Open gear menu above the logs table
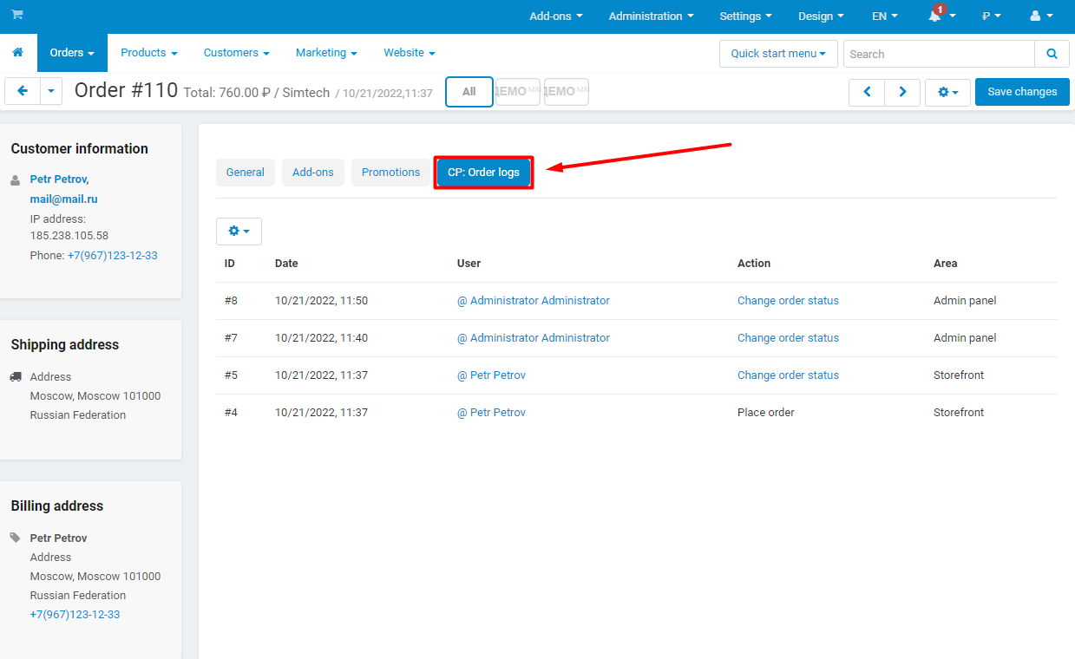 tap(239, 232)
